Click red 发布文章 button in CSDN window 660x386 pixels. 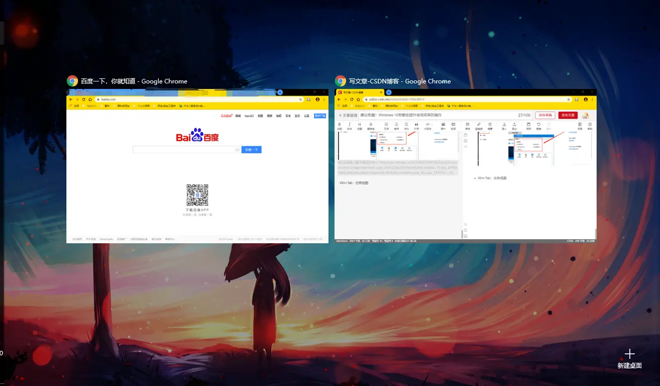coord(568,115)
